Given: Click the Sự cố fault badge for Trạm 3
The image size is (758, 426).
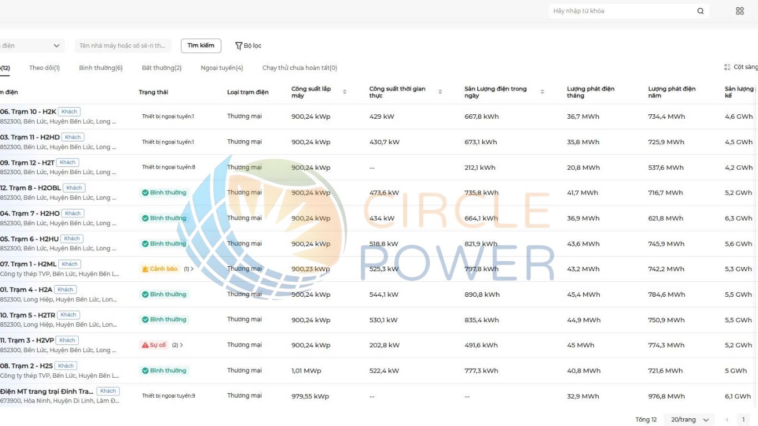Looking at the screenshot, I should point(154,345).
